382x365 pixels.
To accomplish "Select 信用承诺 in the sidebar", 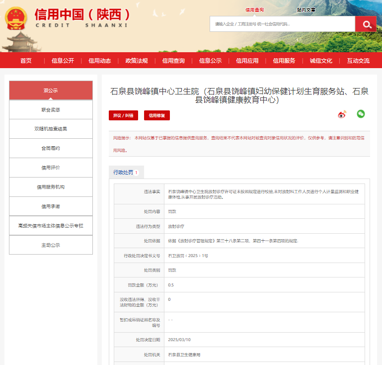I will click(51, 206).
